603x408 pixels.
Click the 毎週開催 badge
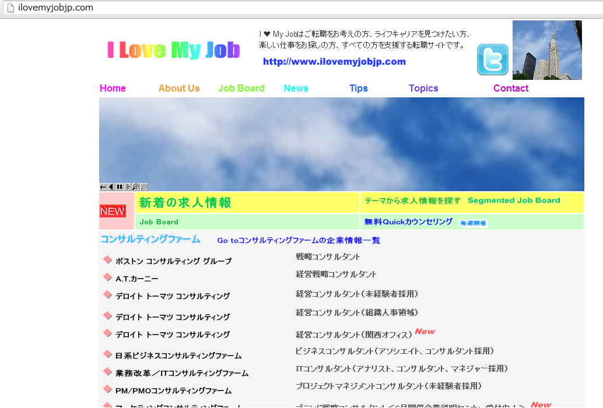pyautogui.click(x=474, y=223)
